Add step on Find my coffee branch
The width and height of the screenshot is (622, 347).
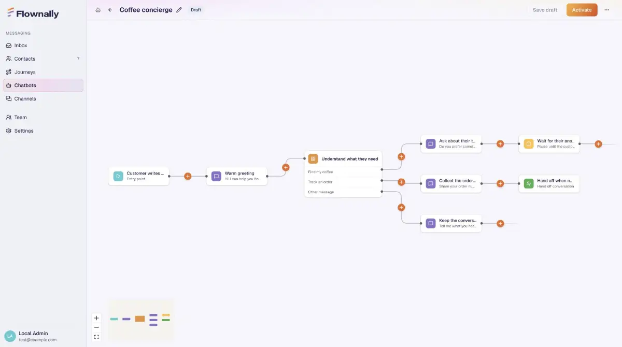(401, 156)
